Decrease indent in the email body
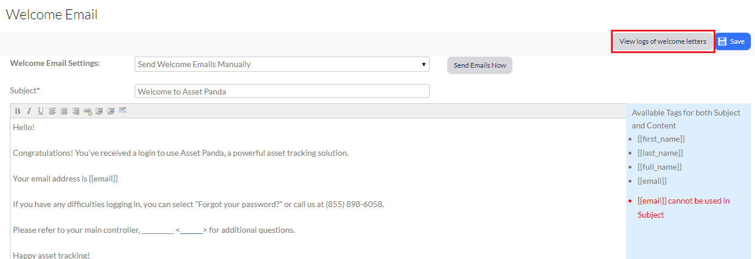755x259 pixels. click(x=111, y=111)
